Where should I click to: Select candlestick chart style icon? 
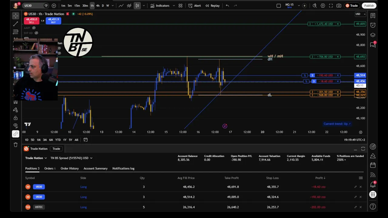click(137, 5)
